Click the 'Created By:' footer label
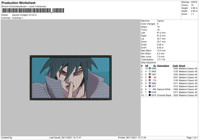The image size is (199, 140). pyautogui.click(x=7, y=138)
